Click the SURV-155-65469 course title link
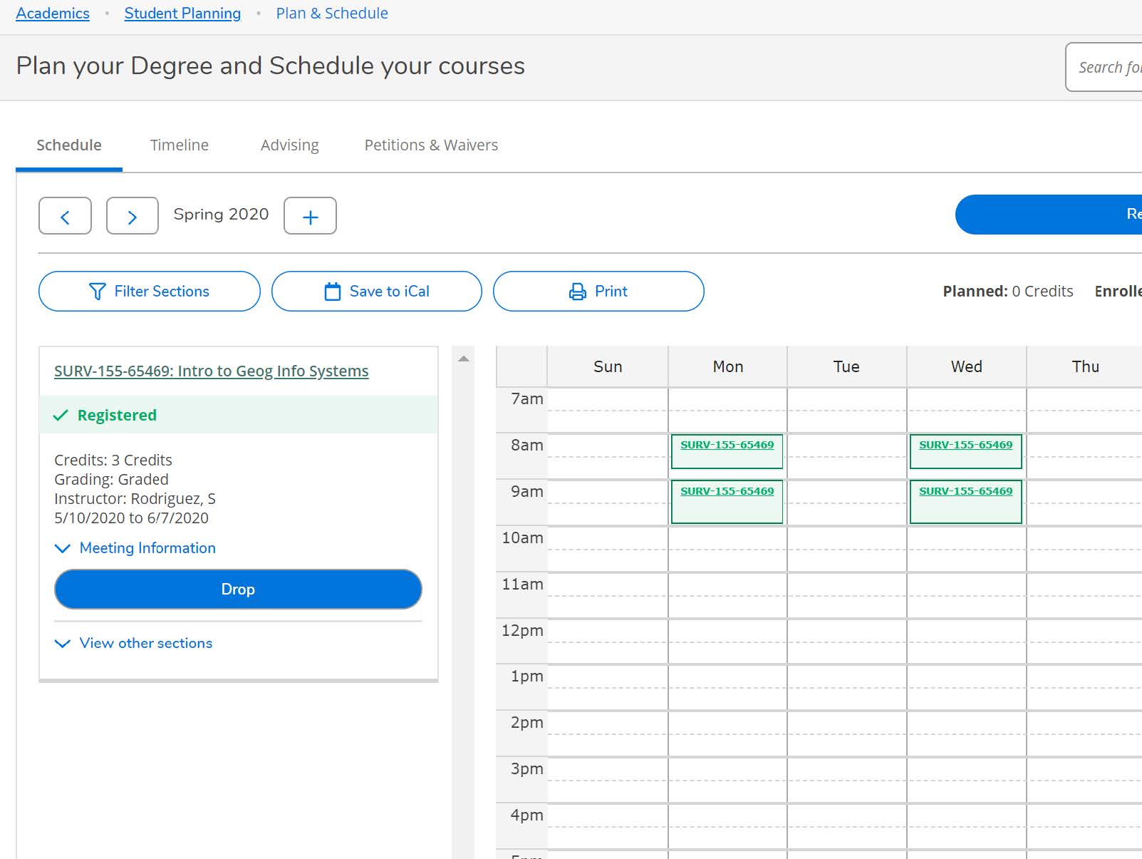This screenshot has height=859, width=1142. tap(211, 371)
